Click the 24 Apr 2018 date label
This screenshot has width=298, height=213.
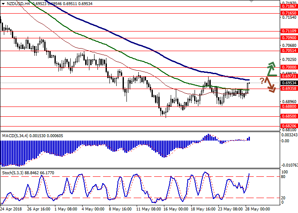[x=11, y=210]
